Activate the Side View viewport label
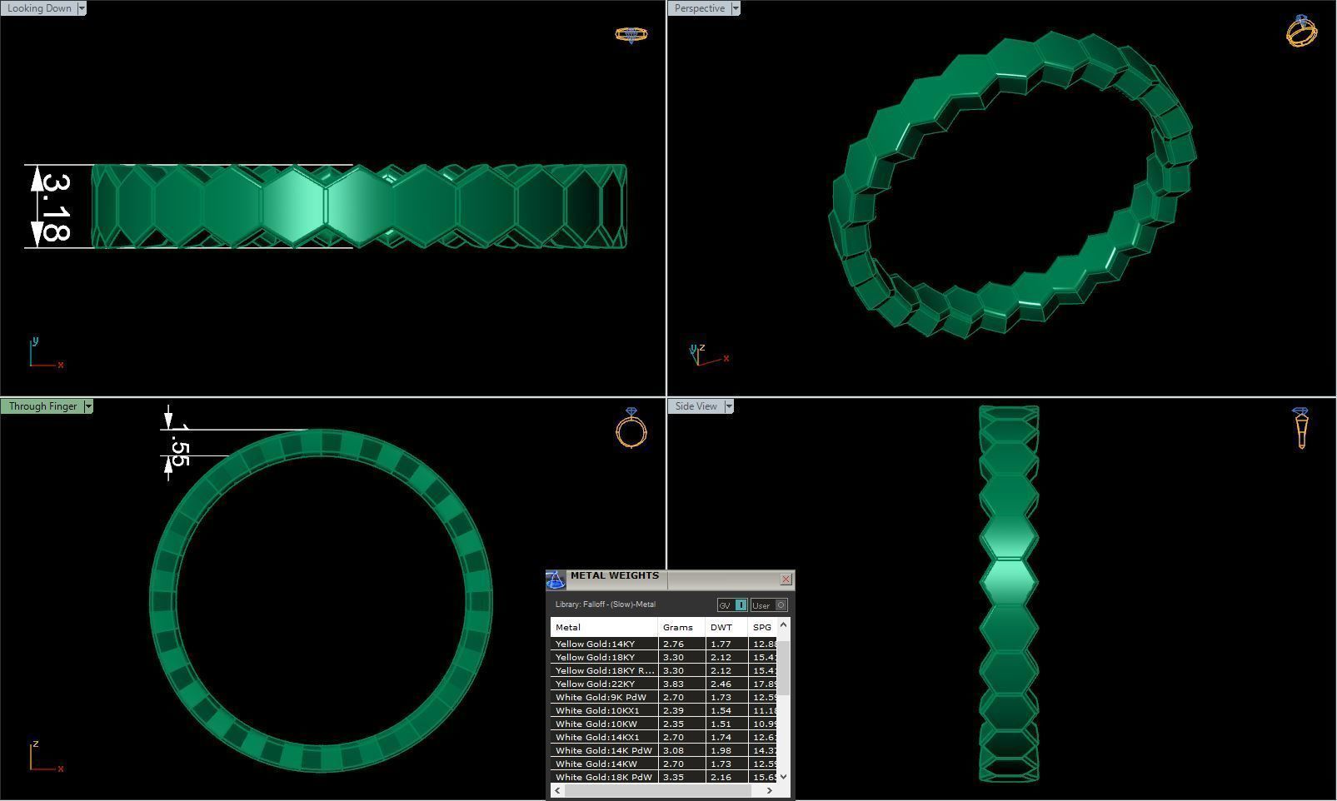This screenshot has height=801, width=1337. [x=696, y=406]
